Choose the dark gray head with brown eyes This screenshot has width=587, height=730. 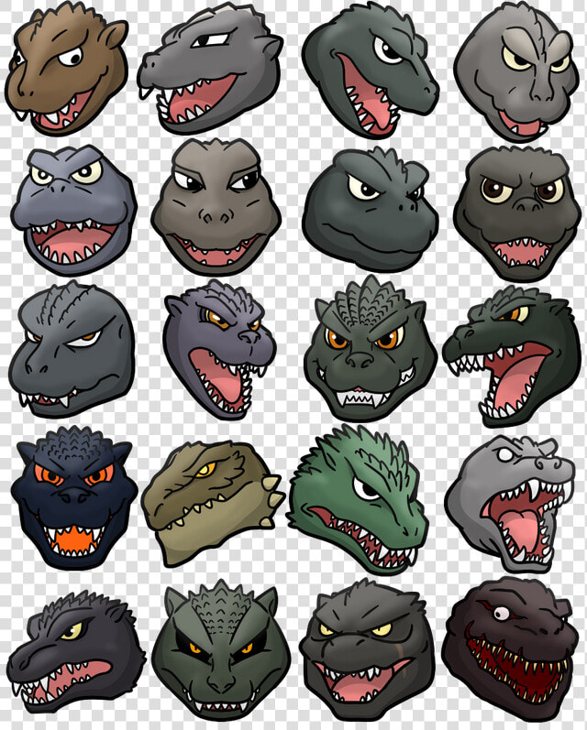pyautogui.click(x=516, y=213)
